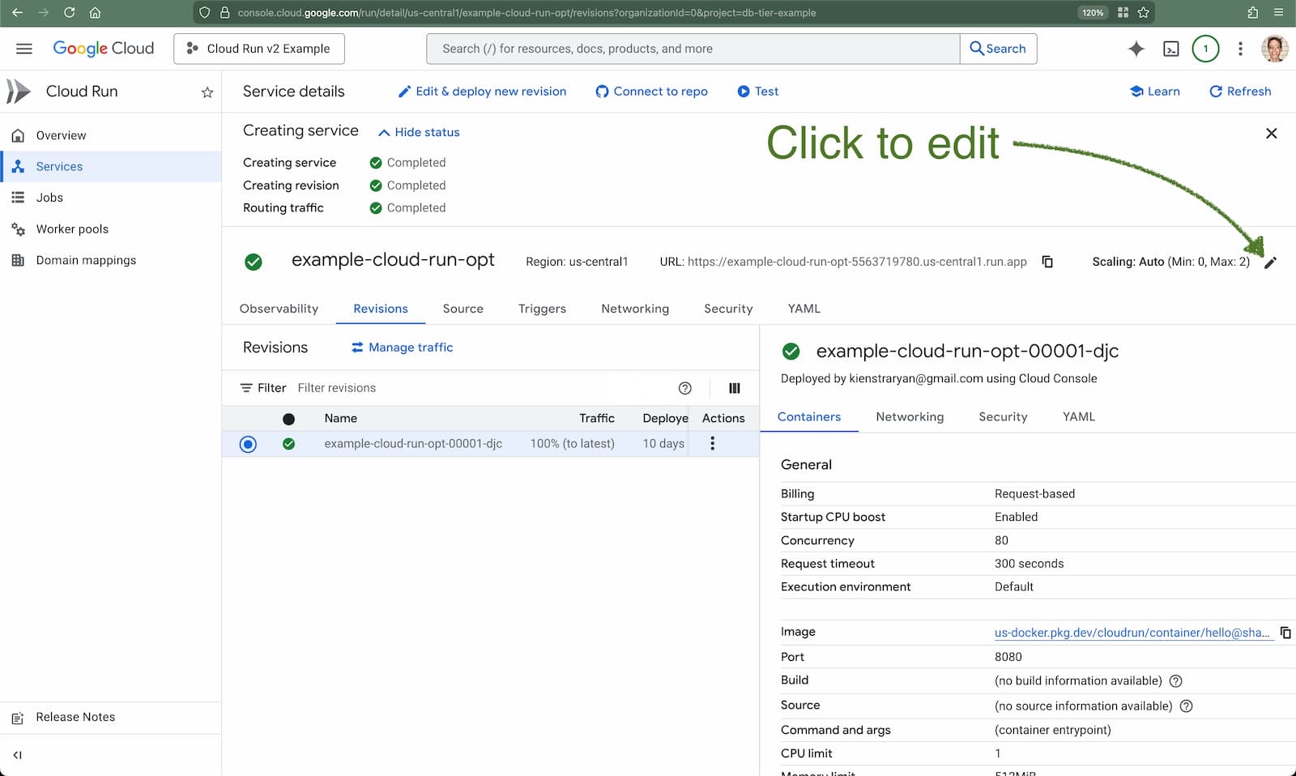Viewport: 1296px width, 776px height.
Task: Open column display options
Action: coord(735,388)
